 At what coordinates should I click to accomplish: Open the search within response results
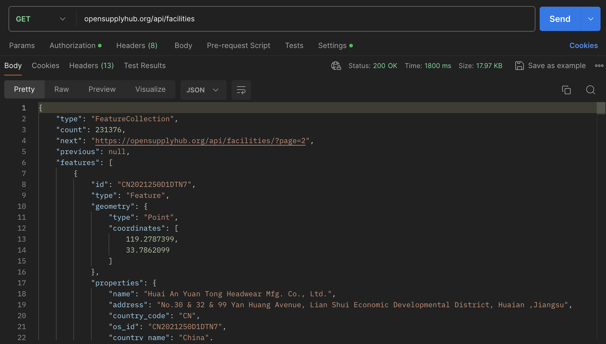click(x=590, y=90)
